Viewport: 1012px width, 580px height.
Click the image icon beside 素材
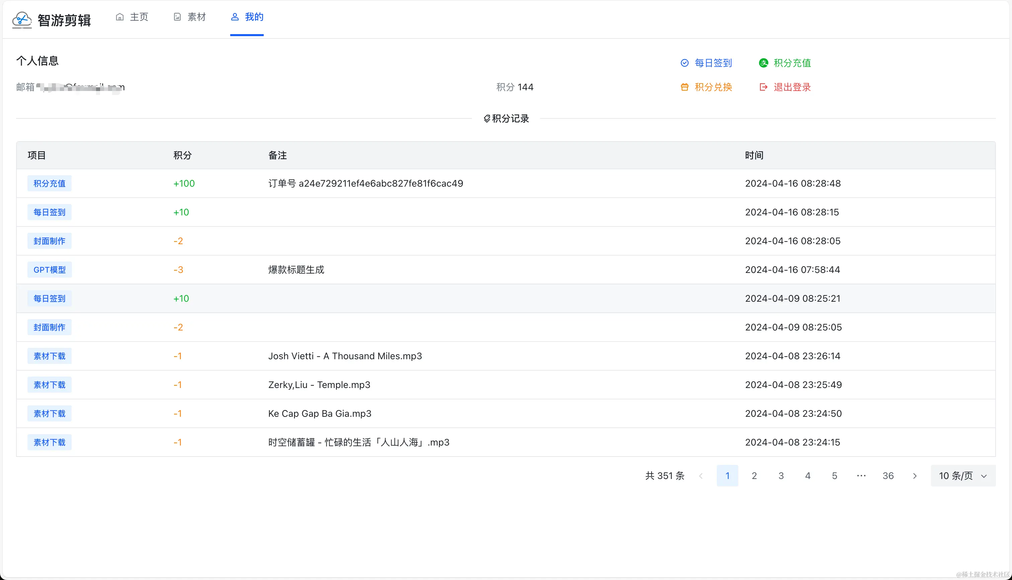177,17
